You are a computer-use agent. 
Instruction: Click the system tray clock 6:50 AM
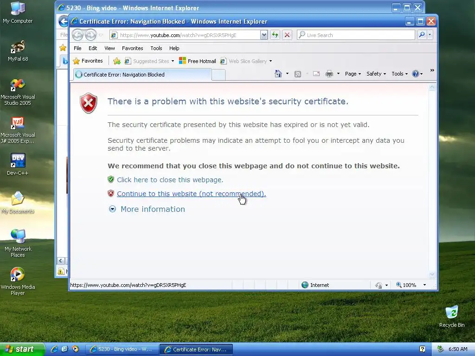[457, 349]
